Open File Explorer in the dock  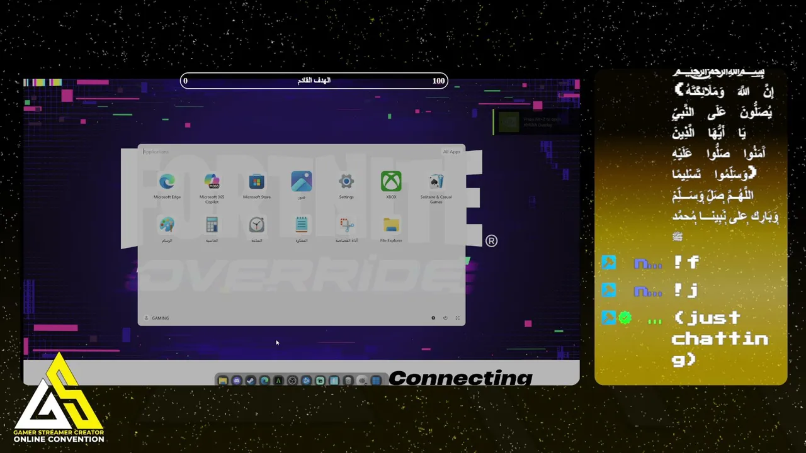[223, 381]
